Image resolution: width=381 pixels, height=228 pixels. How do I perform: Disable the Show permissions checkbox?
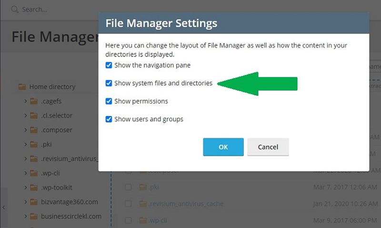click(109, 101)
